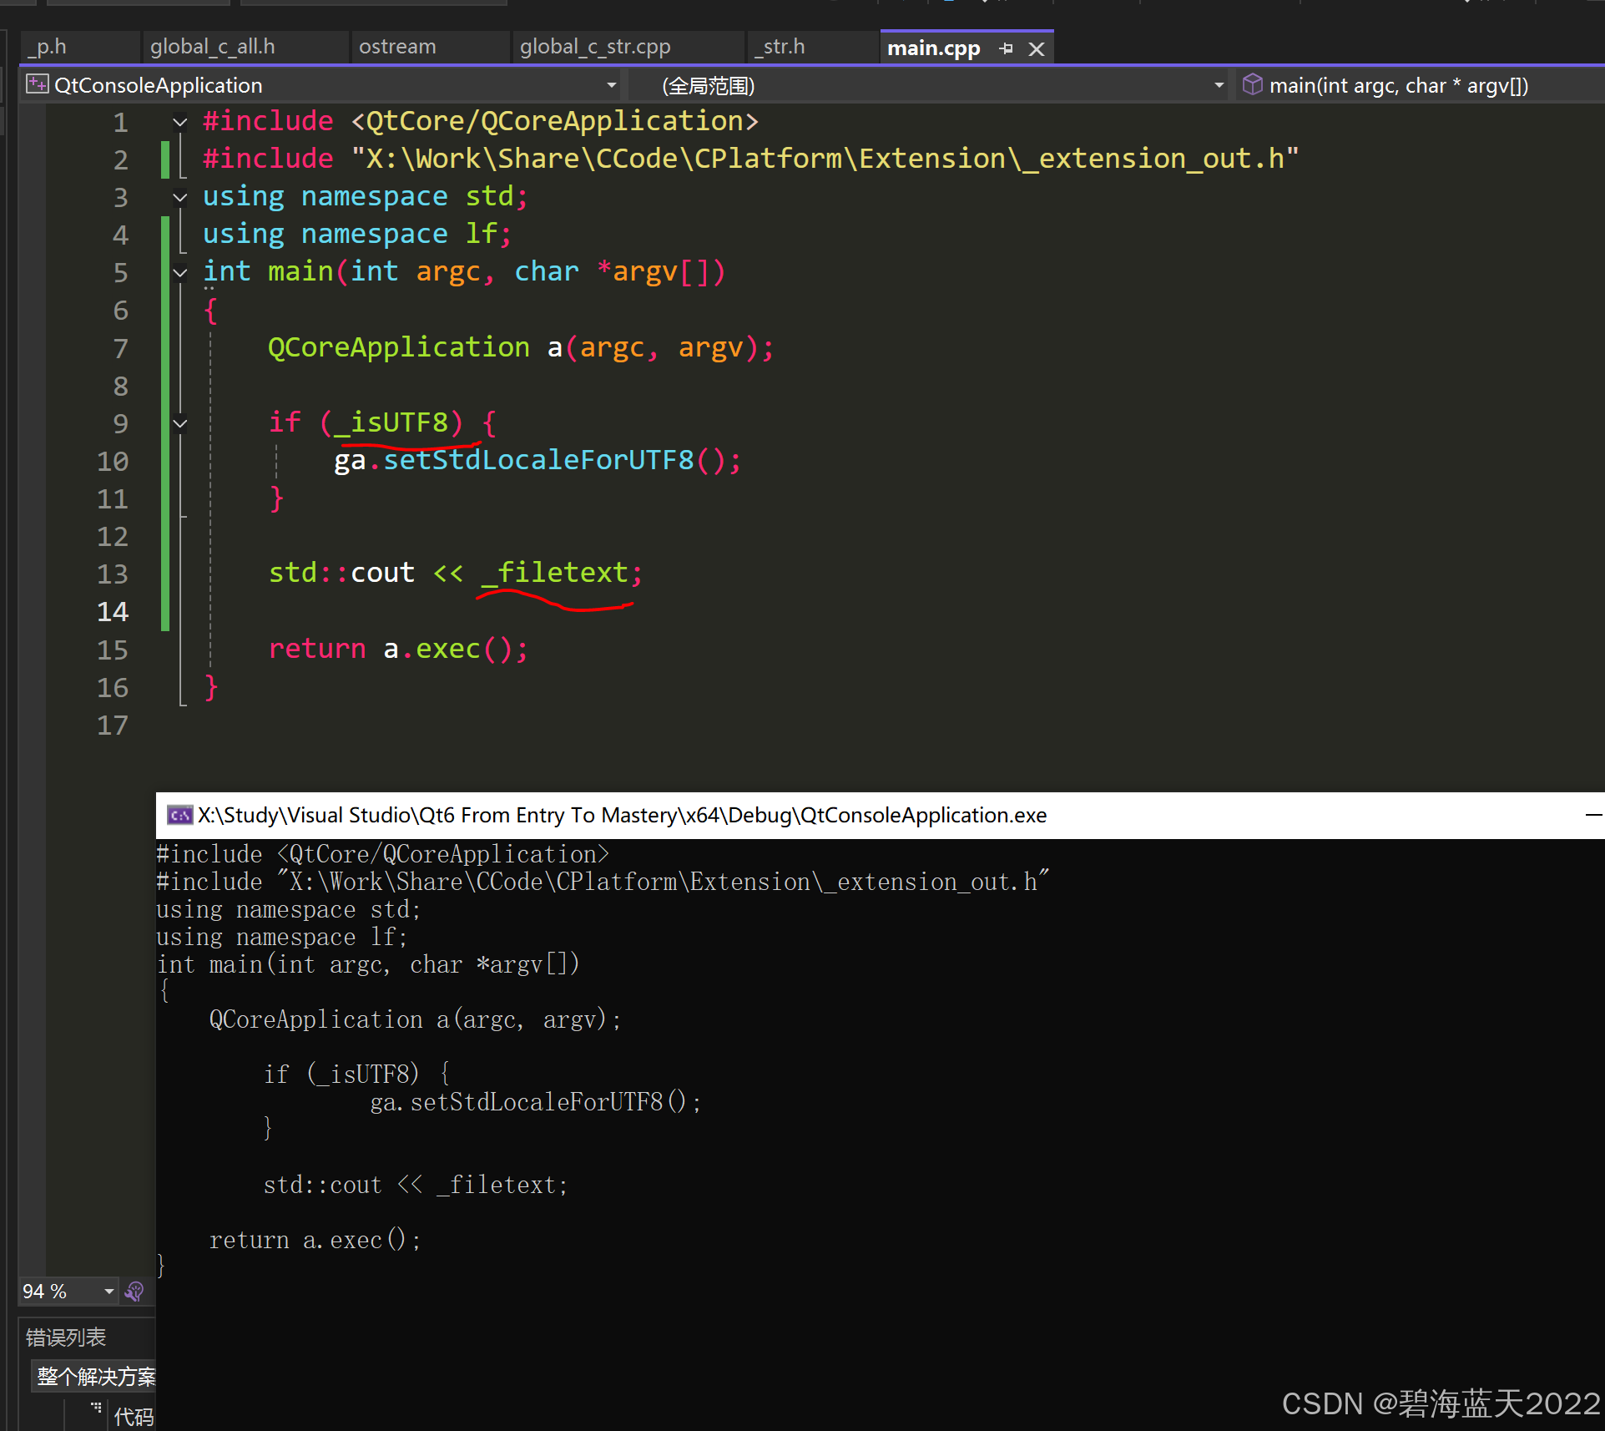The width and height of the screenshot is (1605, 1431).
Task: Click the cube icon beside main function
Action: [x=1252, y=84]
